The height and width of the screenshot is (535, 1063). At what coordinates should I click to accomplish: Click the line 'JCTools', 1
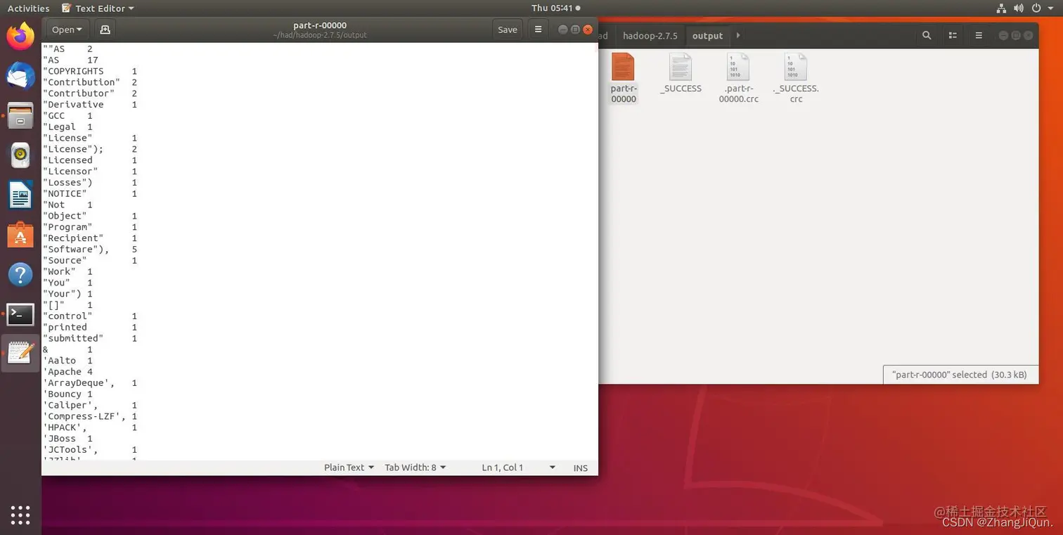90,450
